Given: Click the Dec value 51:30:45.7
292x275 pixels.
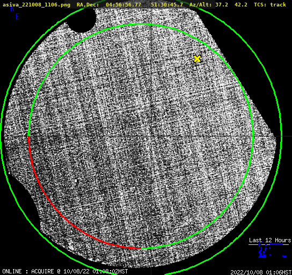Looking at the screenshot, I should (x=167, y=5).
